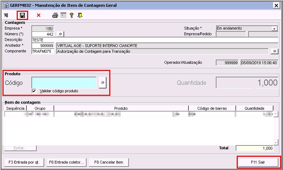This screenshot has width=283, height=170.
Task: Click the Número field showing 442
Action: 43,34
